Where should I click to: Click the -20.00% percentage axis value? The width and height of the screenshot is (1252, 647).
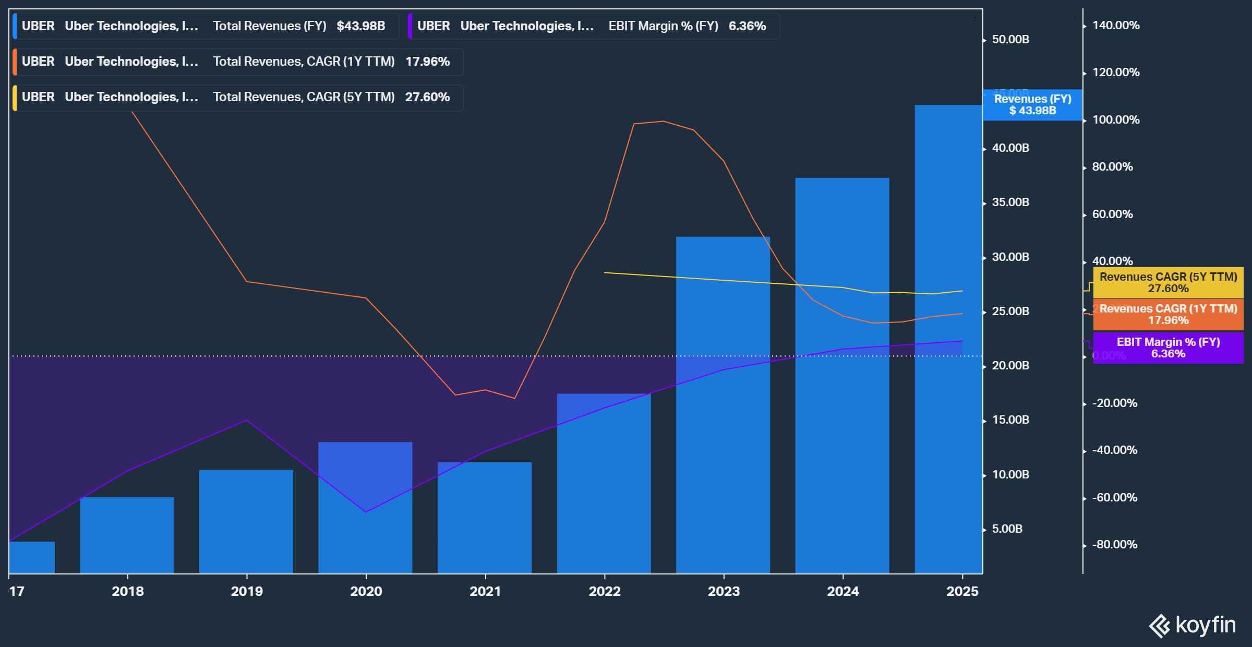(x=1115, y=403)
